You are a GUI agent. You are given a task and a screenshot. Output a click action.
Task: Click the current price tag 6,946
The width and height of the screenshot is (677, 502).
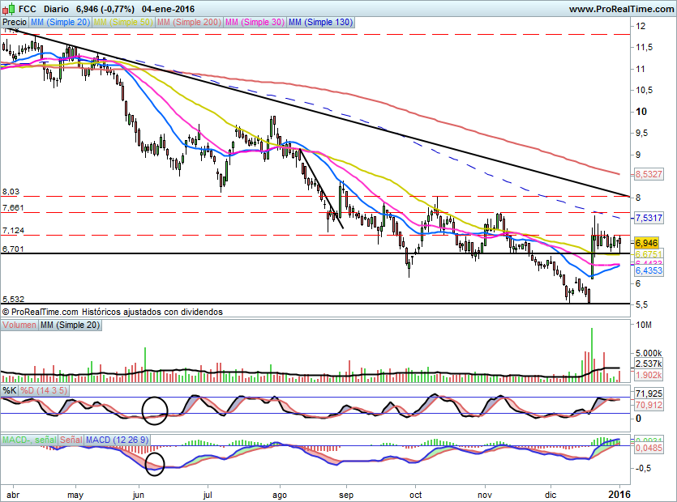point(646,242)
